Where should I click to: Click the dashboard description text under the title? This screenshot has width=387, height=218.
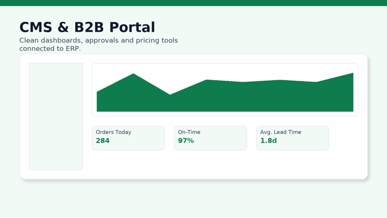pyautogui.click(x=98, y=44)
